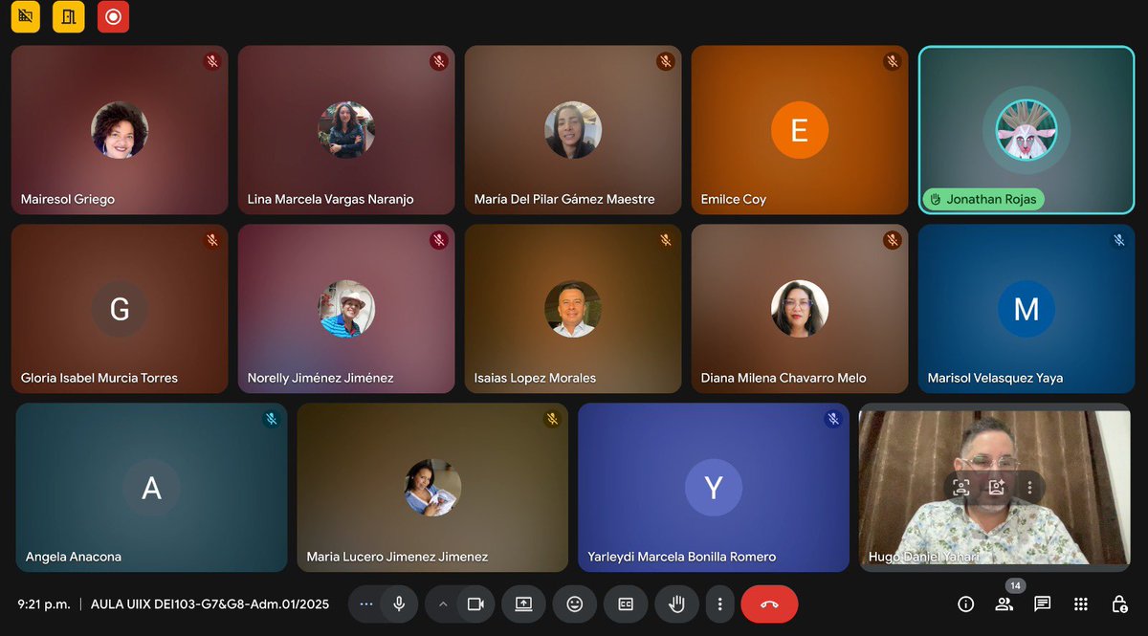Click Angela Anacona's A avatar
The width and height of the screenshot is (1148, 636).
click(151, 488)
